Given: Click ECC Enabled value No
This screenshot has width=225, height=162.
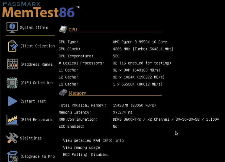Looking at the screenshot, I should pyautogui.click(x=115, y=127).
